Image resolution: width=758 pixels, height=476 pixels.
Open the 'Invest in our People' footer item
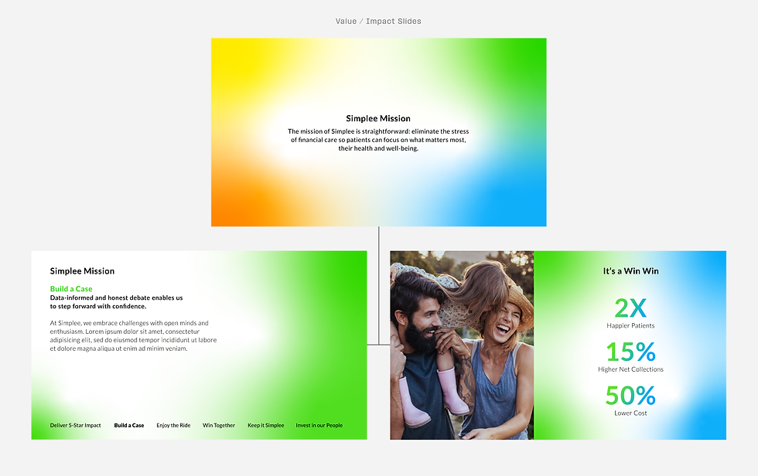click(319, 425)
